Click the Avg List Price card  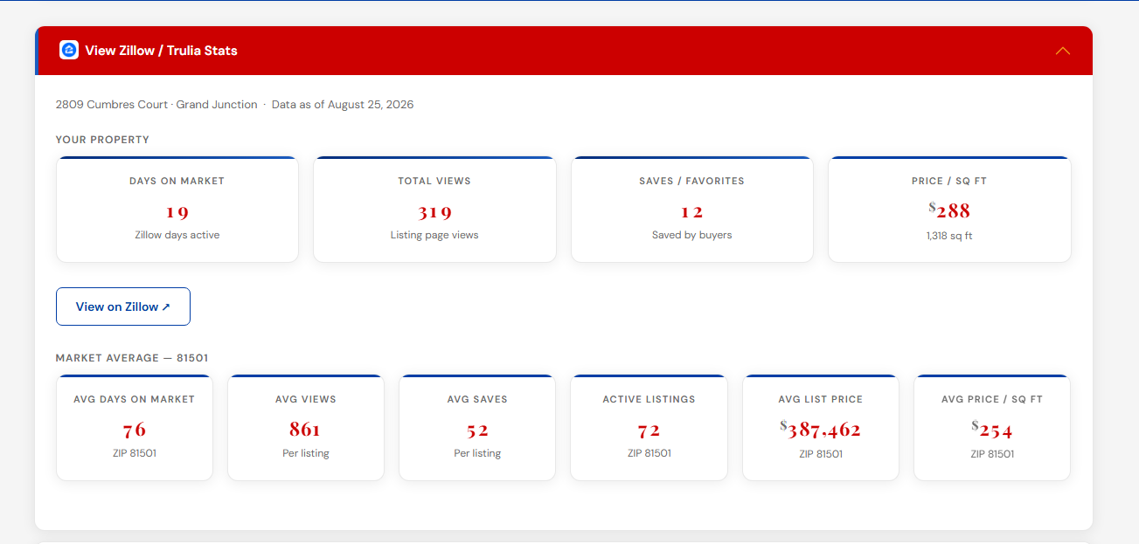click(x=821, y=428)
